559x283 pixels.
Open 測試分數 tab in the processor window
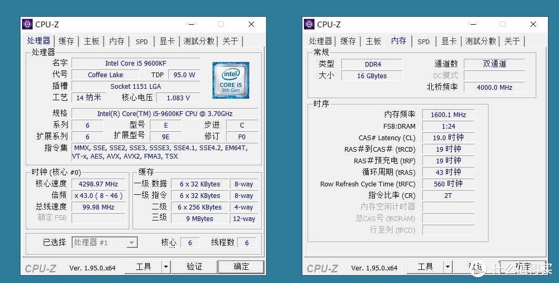[x=199, y=41]
